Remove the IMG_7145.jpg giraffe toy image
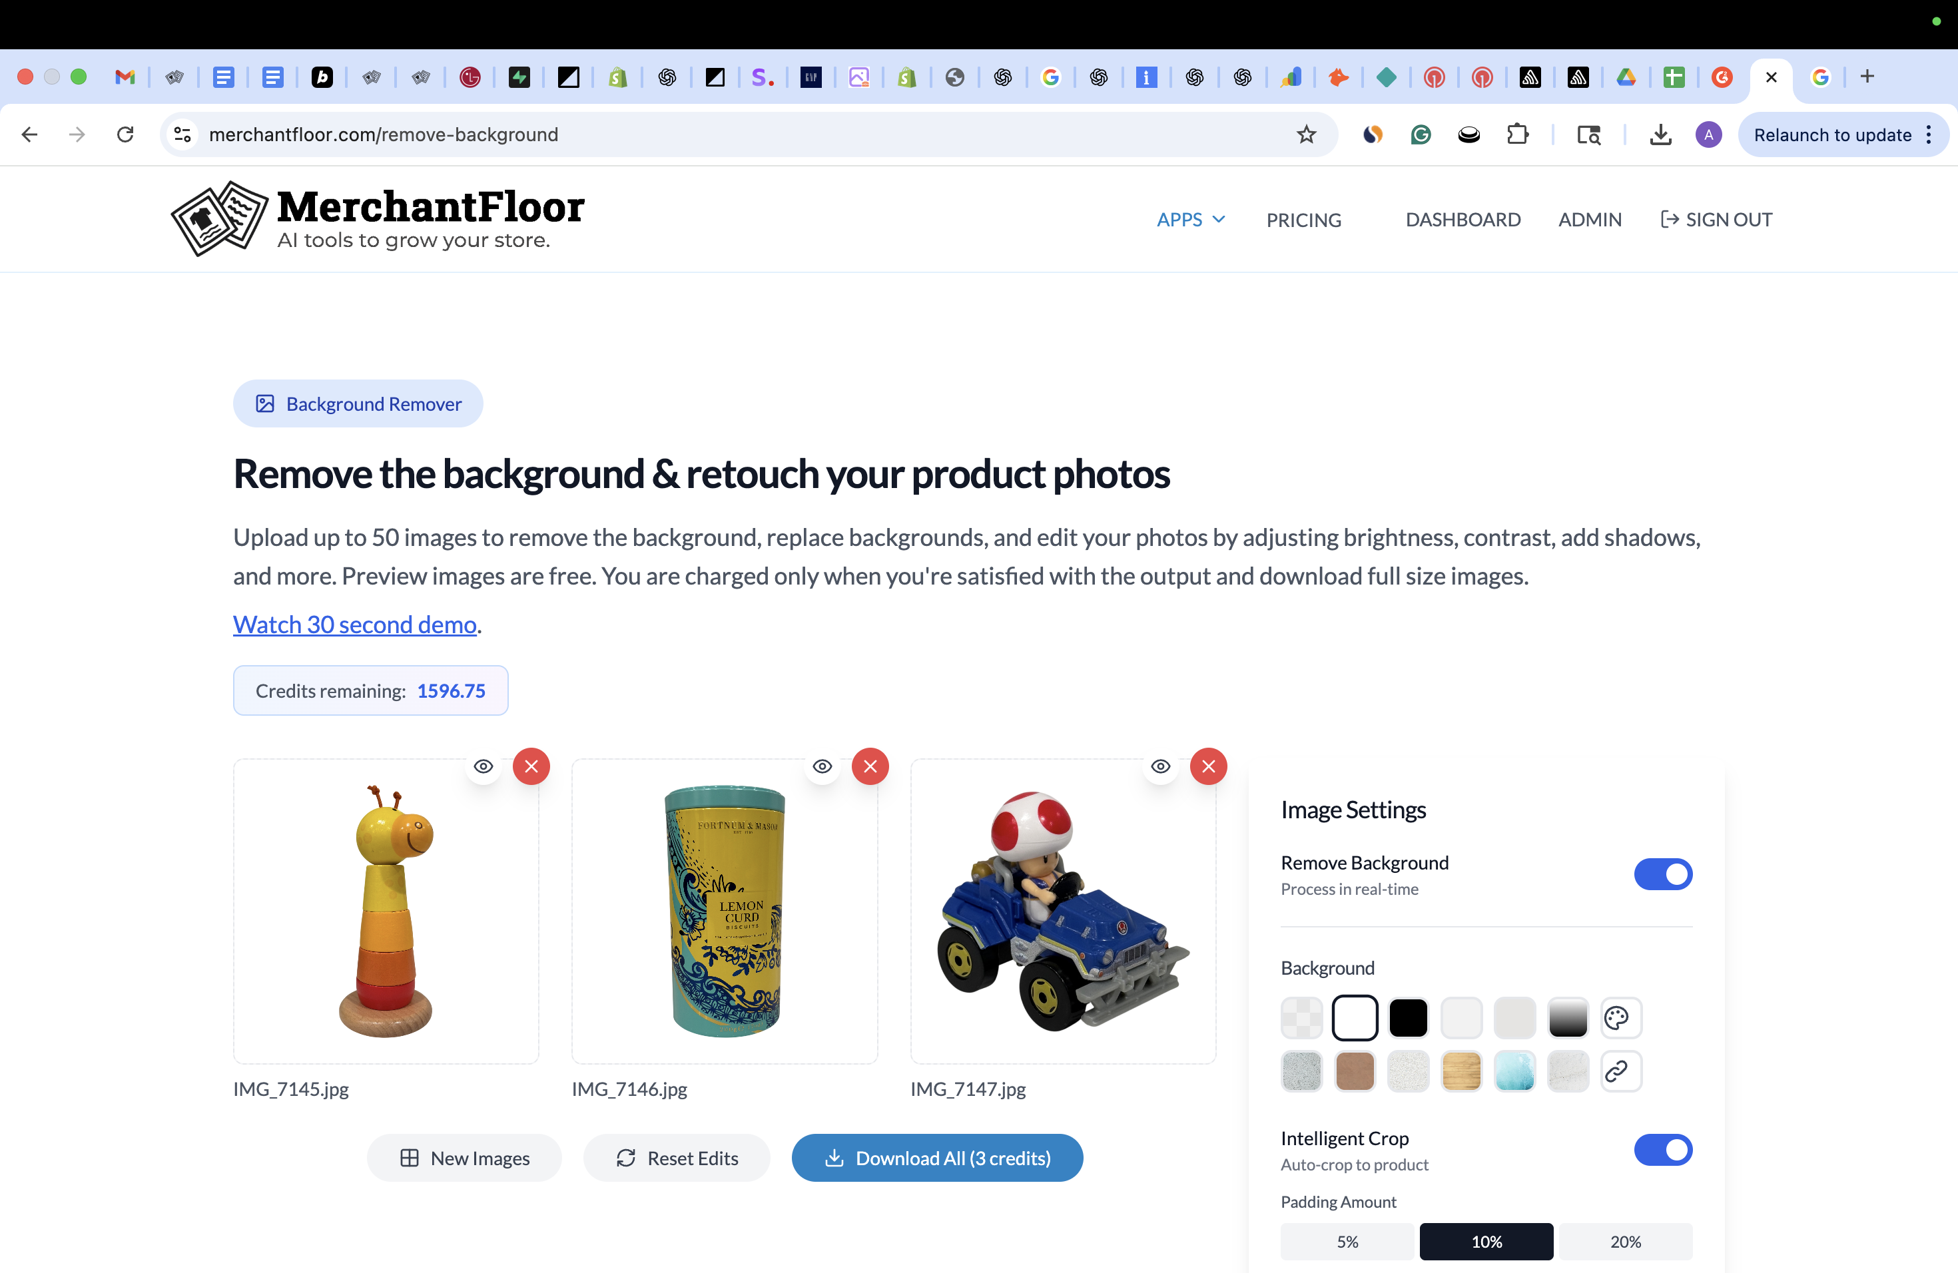The width and height of the screenshot is (1958, 1273). click(531, 766)
